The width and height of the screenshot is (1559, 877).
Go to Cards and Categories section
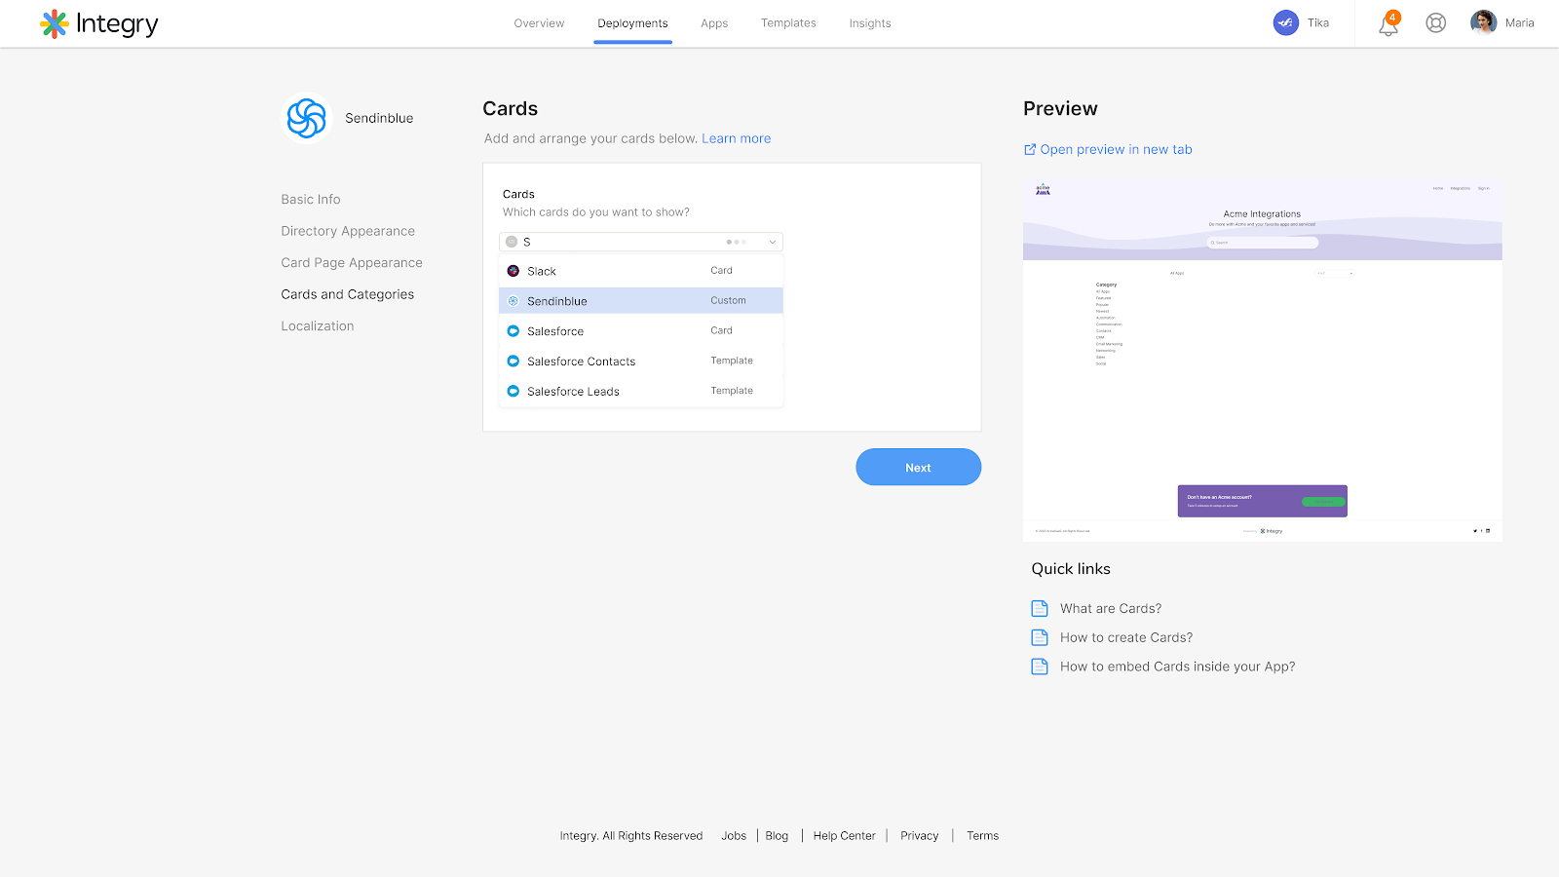coord(348,294)
